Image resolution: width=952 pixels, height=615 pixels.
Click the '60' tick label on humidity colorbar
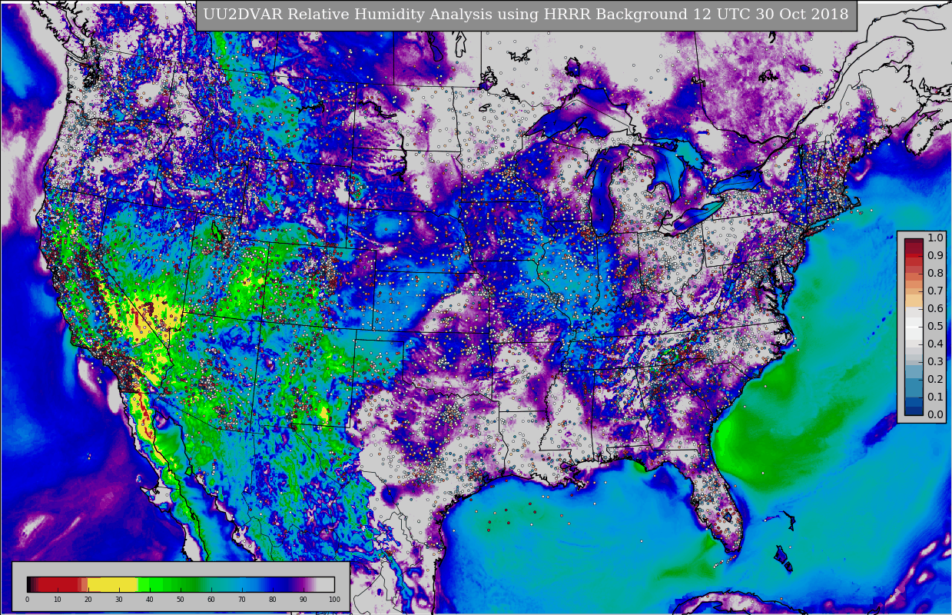[211, 600]
